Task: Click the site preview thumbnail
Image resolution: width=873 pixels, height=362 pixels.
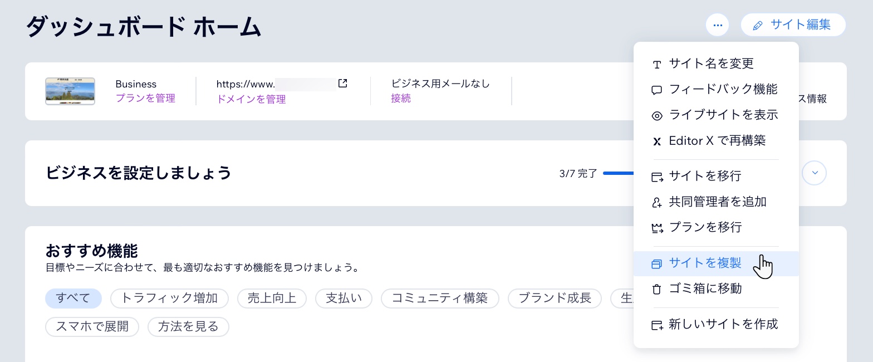Action: (70, 91)
